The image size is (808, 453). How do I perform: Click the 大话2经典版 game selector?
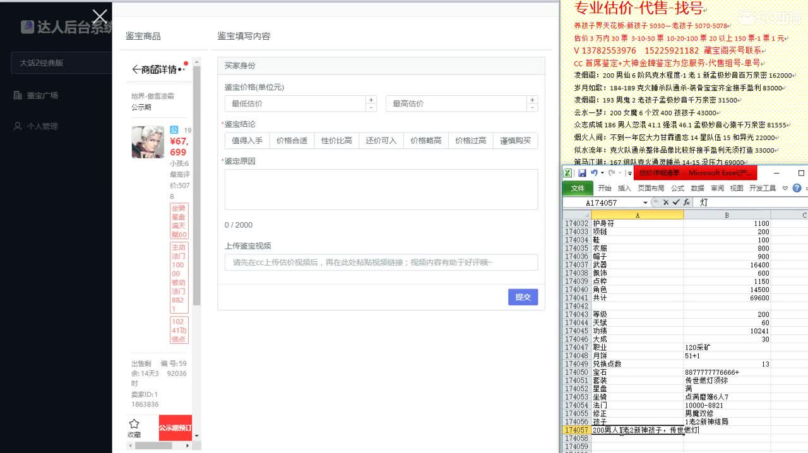61,63
